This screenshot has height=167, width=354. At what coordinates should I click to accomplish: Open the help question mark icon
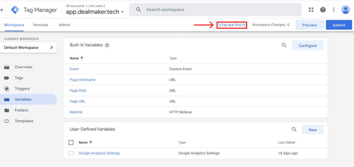(323, 10)
